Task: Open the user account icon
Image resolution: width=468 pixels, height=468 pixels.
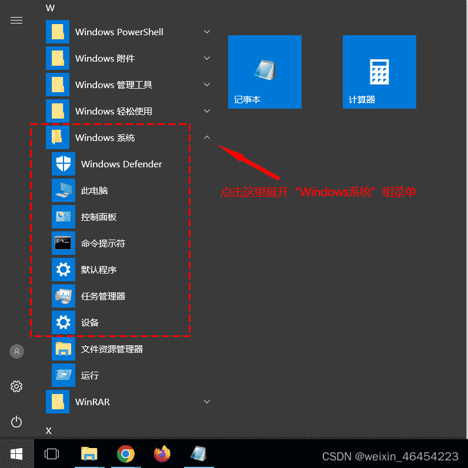Action: point(16,351)
